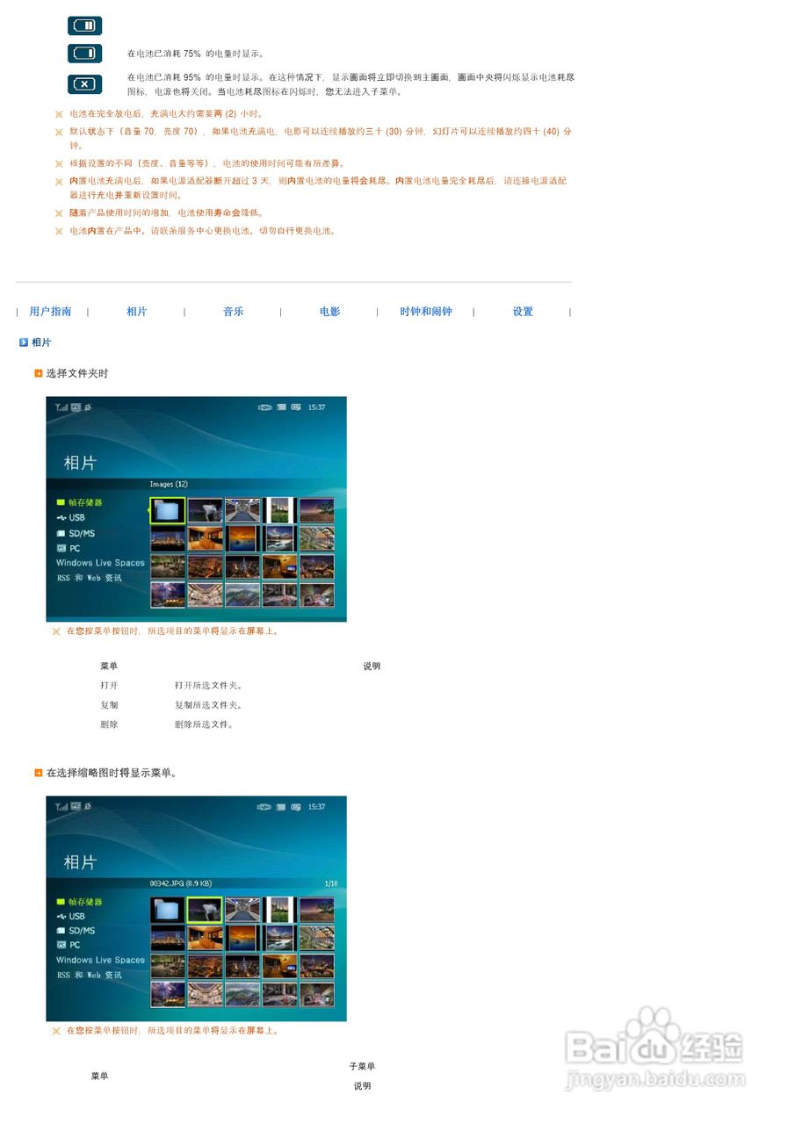Open the 用户指南 link
Viewport: 795px width, 1124px height.
[x=49, y=311]
